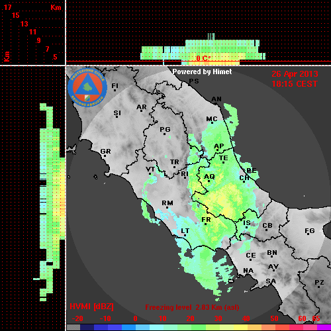Image resolution: width=331 pixels, height=331 pixels.
Task: Select the AR city label
Action: (142, 107)
